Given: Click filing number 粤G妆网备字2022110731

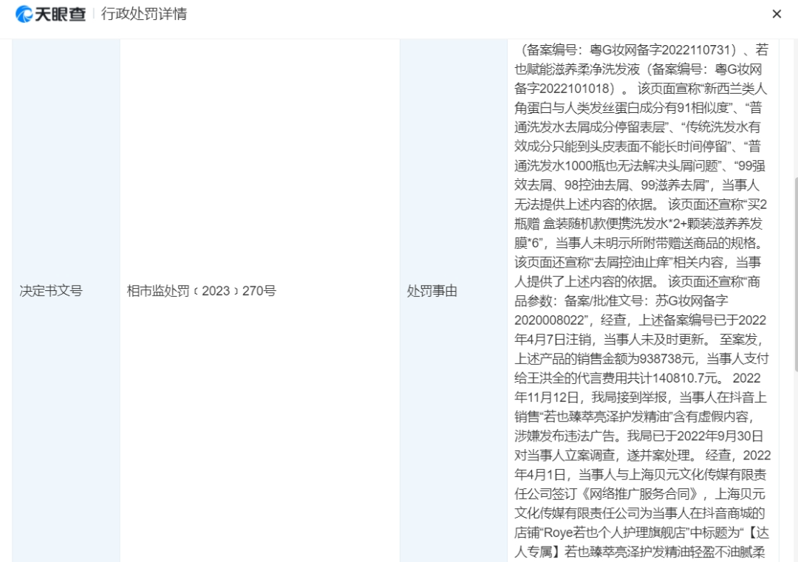Looking at the screenshot, I should tap(666, 50).
